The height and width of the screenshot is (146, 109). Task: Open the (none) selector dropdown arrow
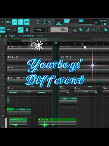pyautogui.click(x=44, y=30)
